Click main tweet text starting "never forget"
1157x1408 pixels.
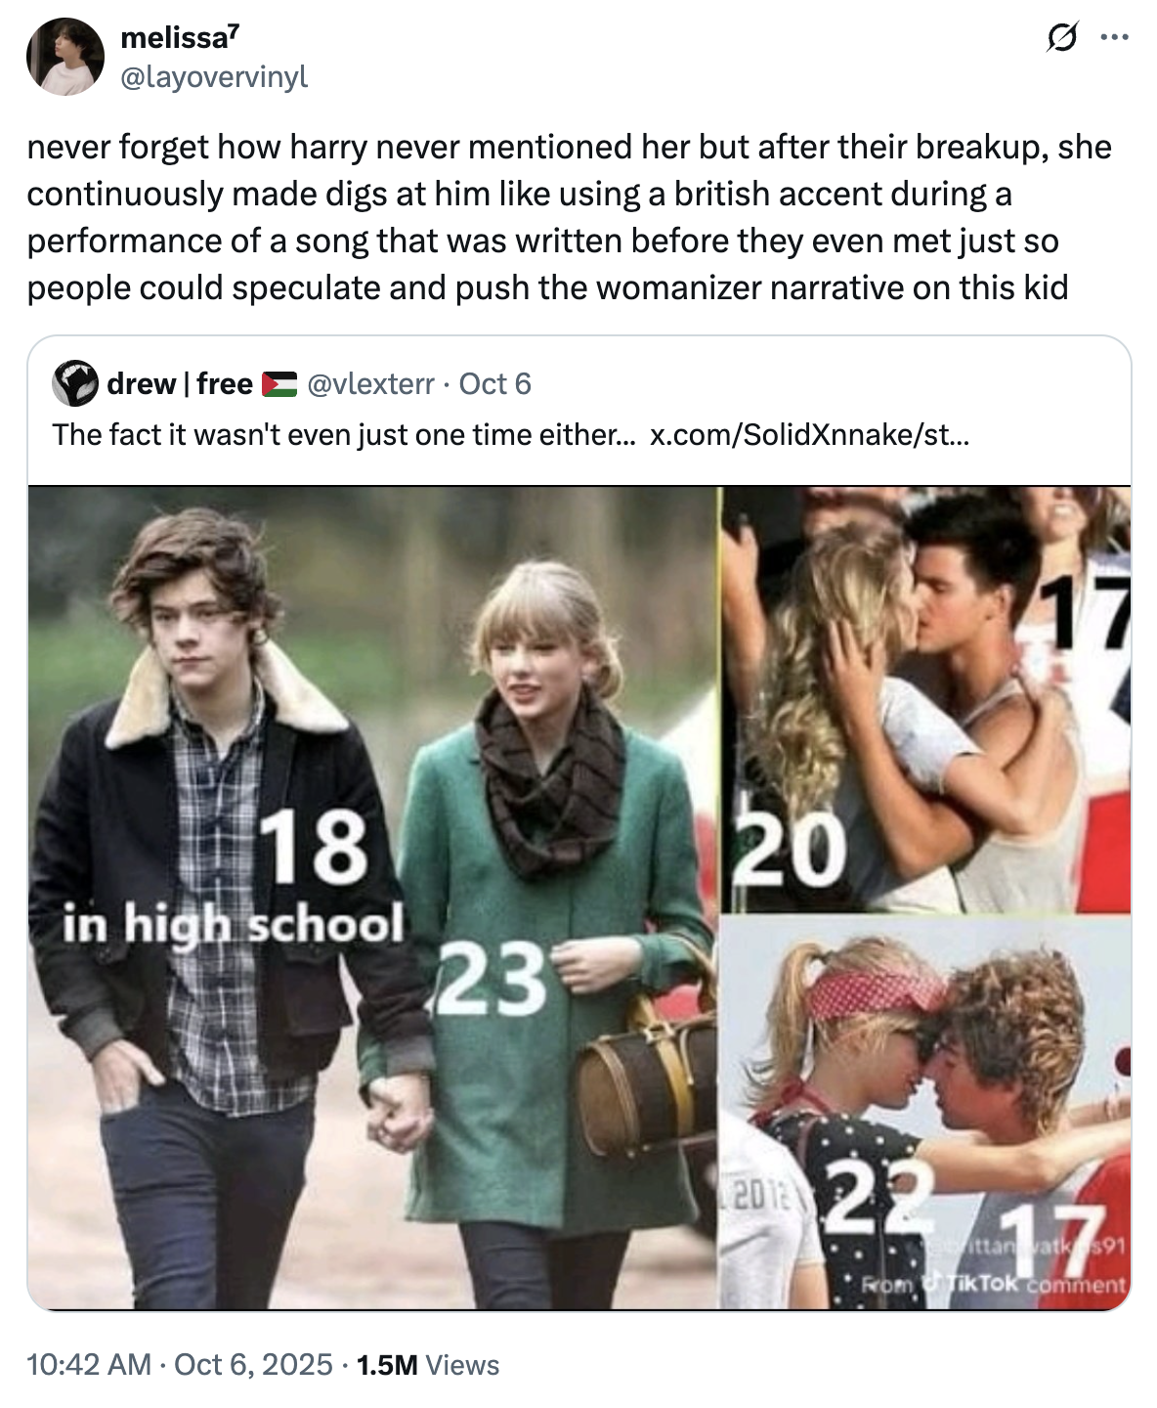click(567, 217)
